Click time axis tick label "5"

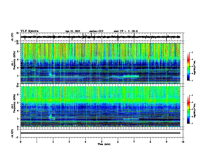pos(102,142)
